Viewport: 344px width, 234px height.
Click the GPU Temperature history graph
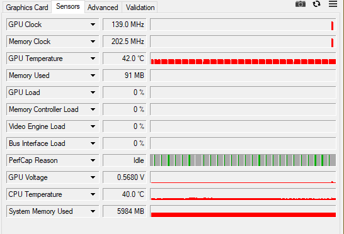pos(243,58)
